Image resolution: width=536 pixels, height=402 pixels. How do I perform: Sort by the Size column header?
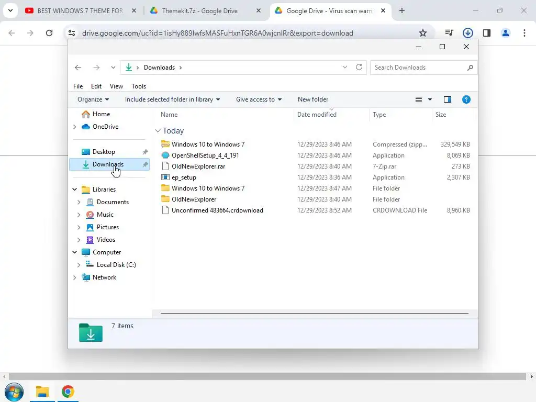click(x=441, y=115)
